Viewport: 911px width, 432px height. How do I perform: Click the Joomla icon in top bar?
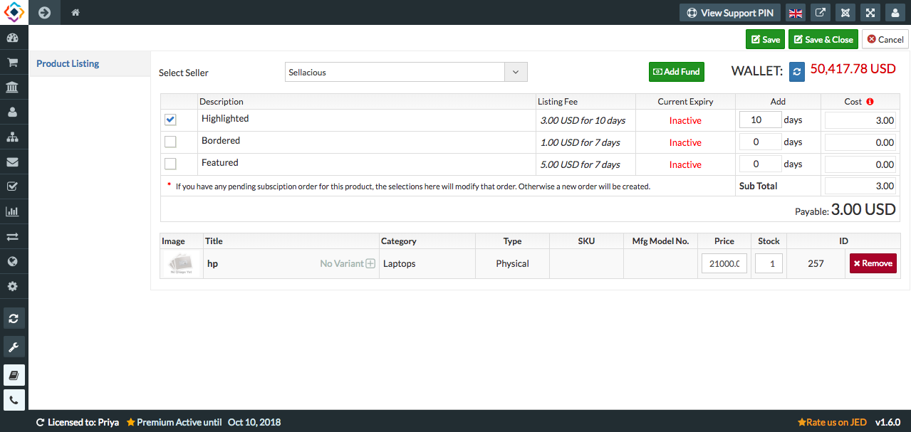845,13
